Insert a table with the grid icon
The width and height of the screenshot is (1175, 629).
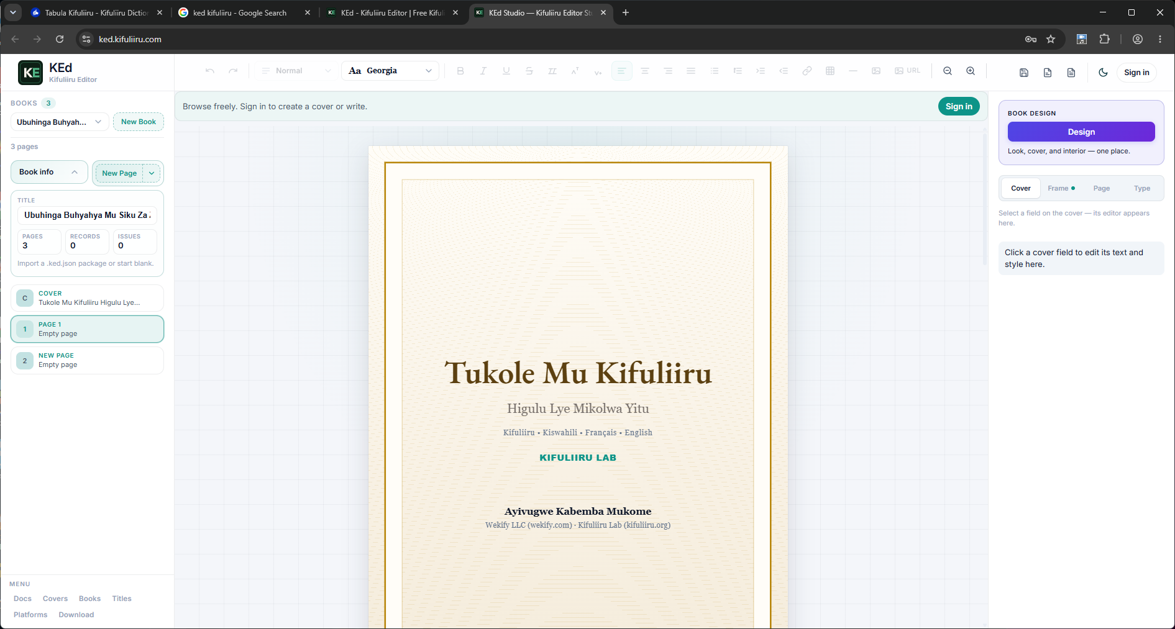pos(830,71)
